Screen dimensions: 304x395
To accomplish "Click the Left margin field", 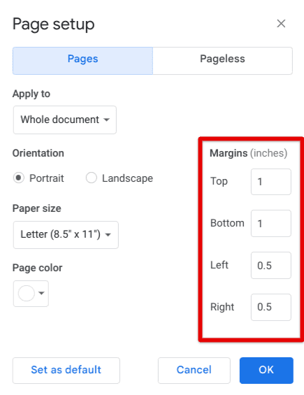I will pos(271,265).
